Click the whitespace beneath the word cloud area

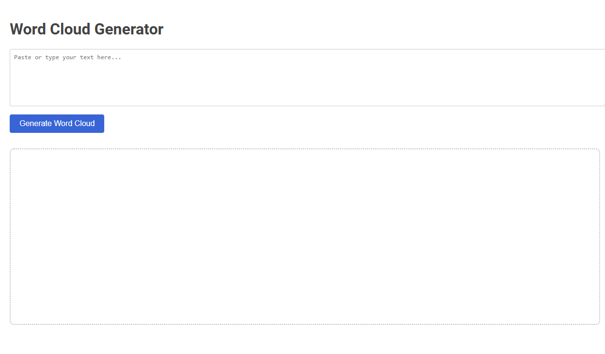click(x=304, y=339)
